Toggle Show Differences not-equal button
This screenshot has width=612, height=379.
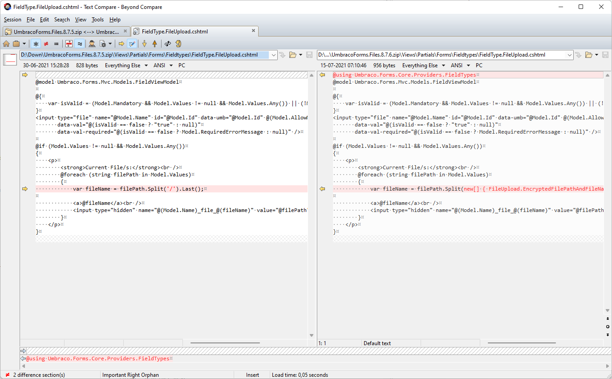(x=46, y=44)
